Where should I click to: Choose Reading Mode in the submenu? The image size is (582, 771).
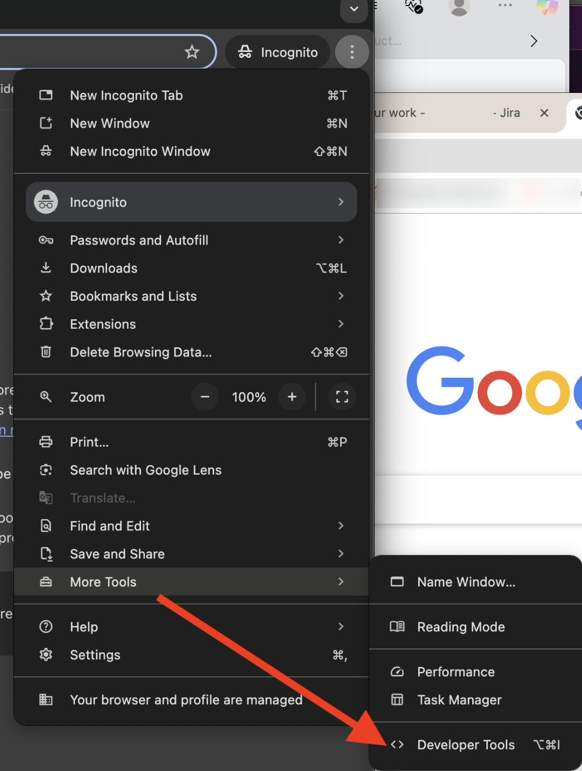point(460,627)
